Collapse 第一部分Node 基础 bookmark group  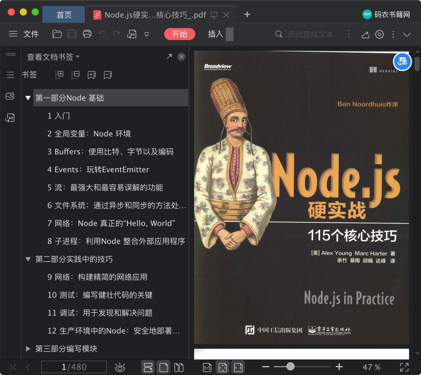pos(28,98)
